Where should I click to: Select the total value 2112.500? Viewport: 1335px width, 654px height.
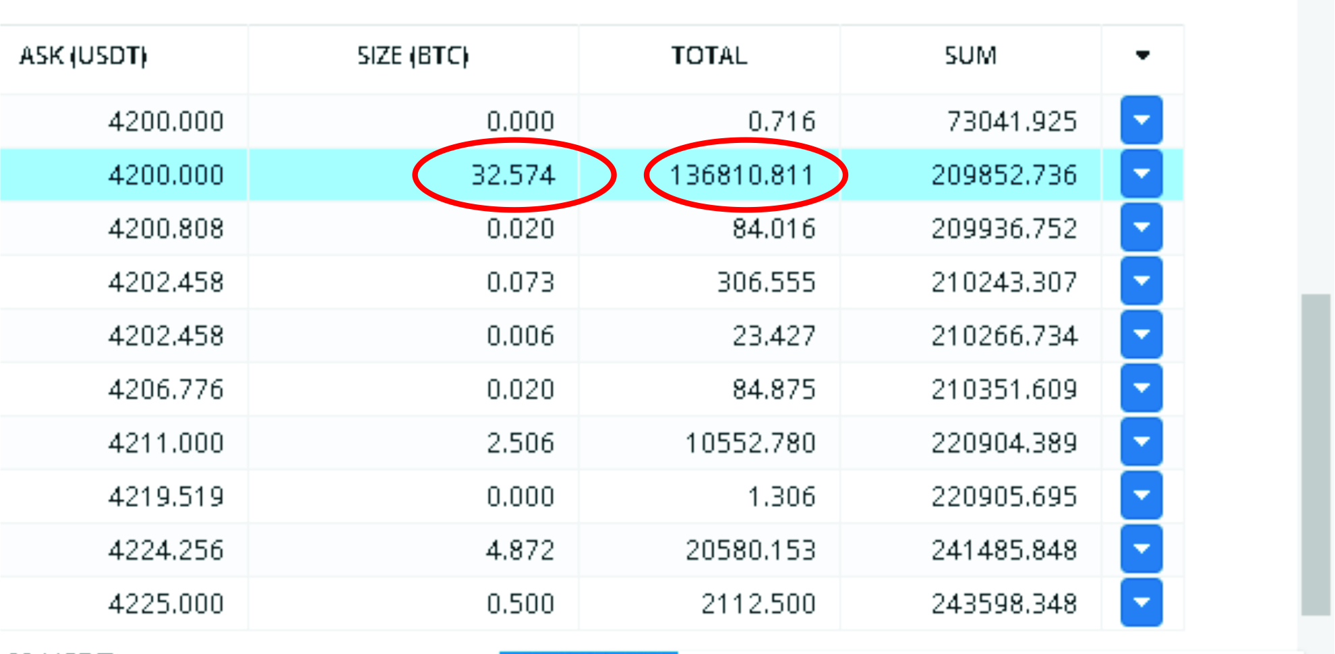pos(759,603)
